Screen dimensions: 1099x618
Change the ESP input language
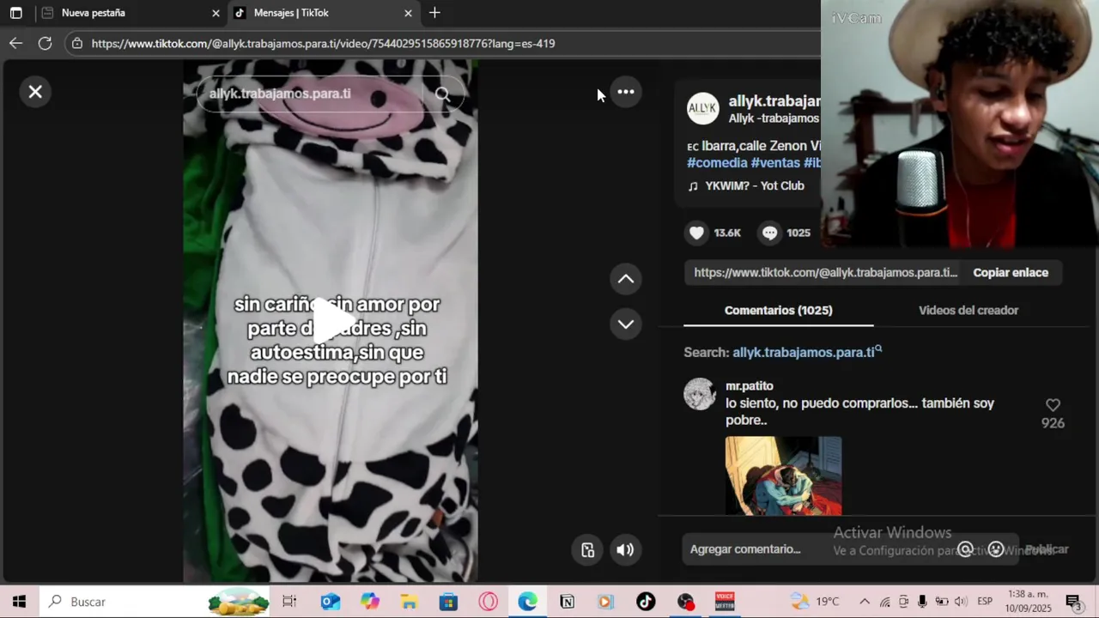(x=985, y=602)
